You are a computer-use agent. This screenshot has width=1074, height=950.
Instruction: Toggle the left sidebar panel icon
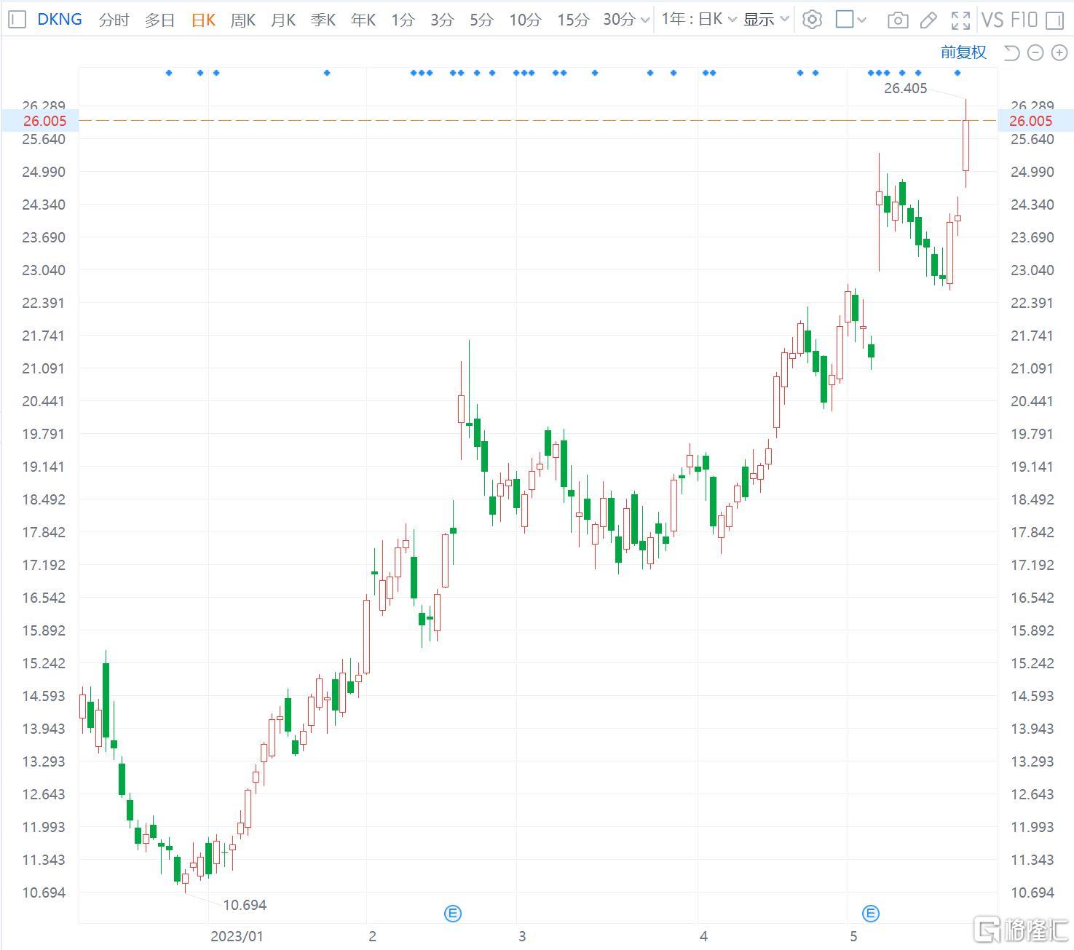[x=17, y=20]
